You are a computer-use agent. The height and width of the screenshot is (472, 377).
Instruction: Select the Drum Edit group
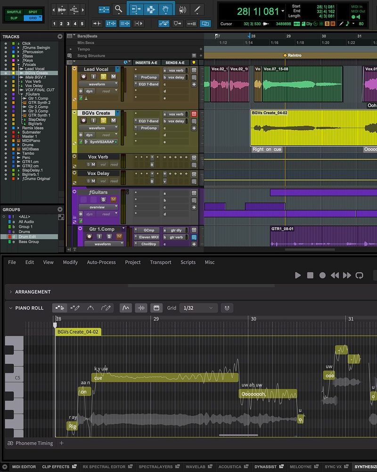(27, 236)
